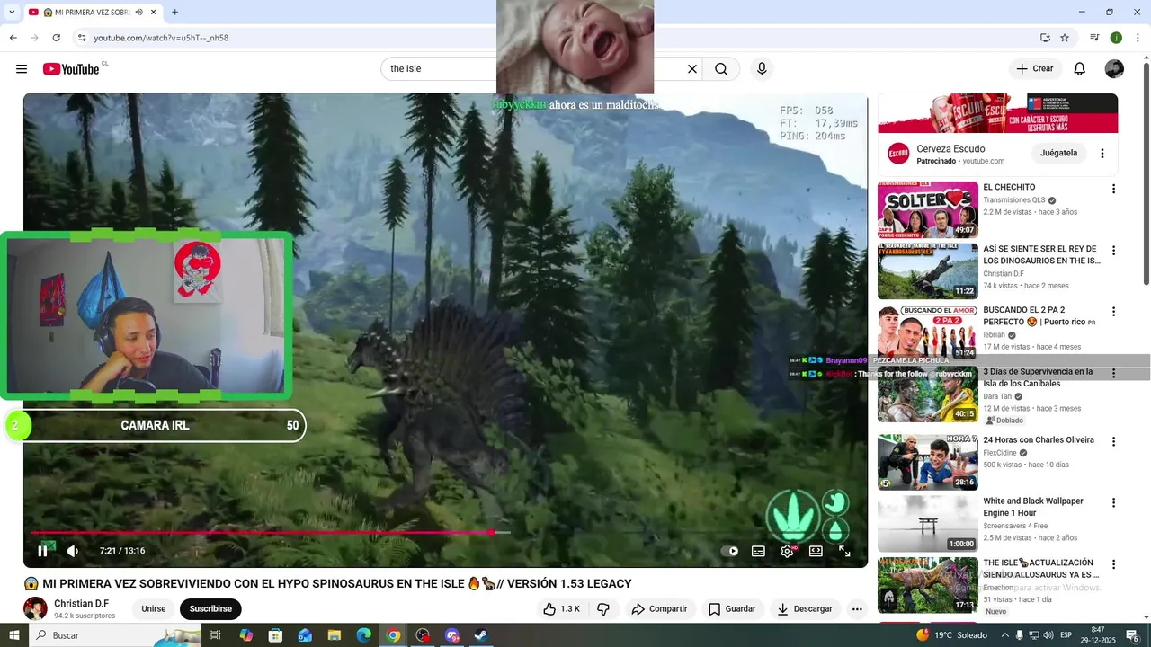Start voice search with the microphone

pos(762,69)
